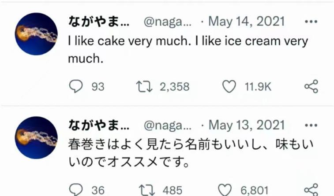
Task: Open the display name on first tweet
Action: pos(98,22)
